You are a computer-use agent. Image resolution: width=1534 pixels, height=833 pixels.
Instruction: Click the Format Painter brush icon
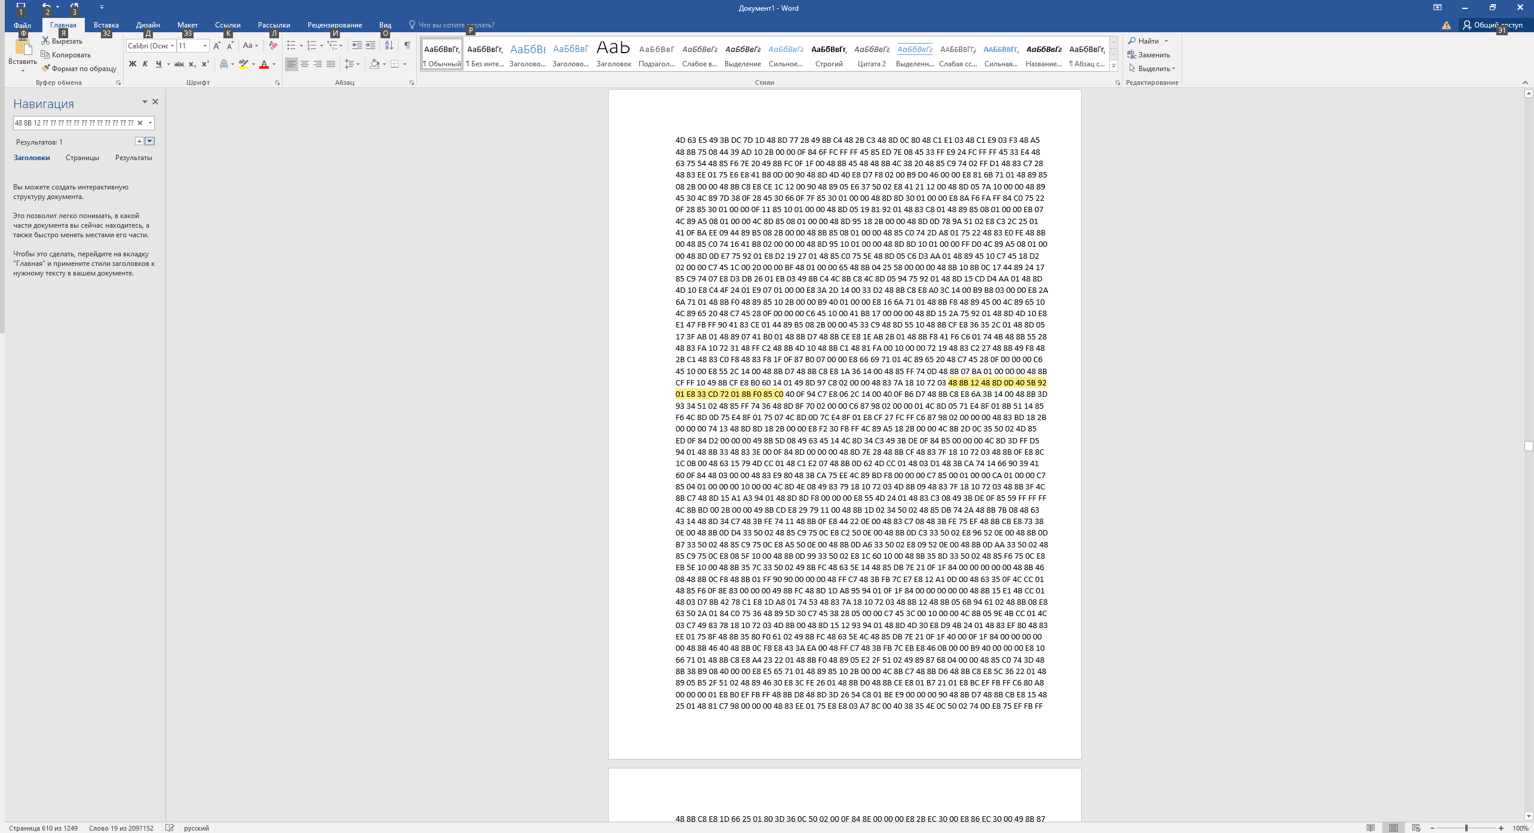tap(45, 68)
